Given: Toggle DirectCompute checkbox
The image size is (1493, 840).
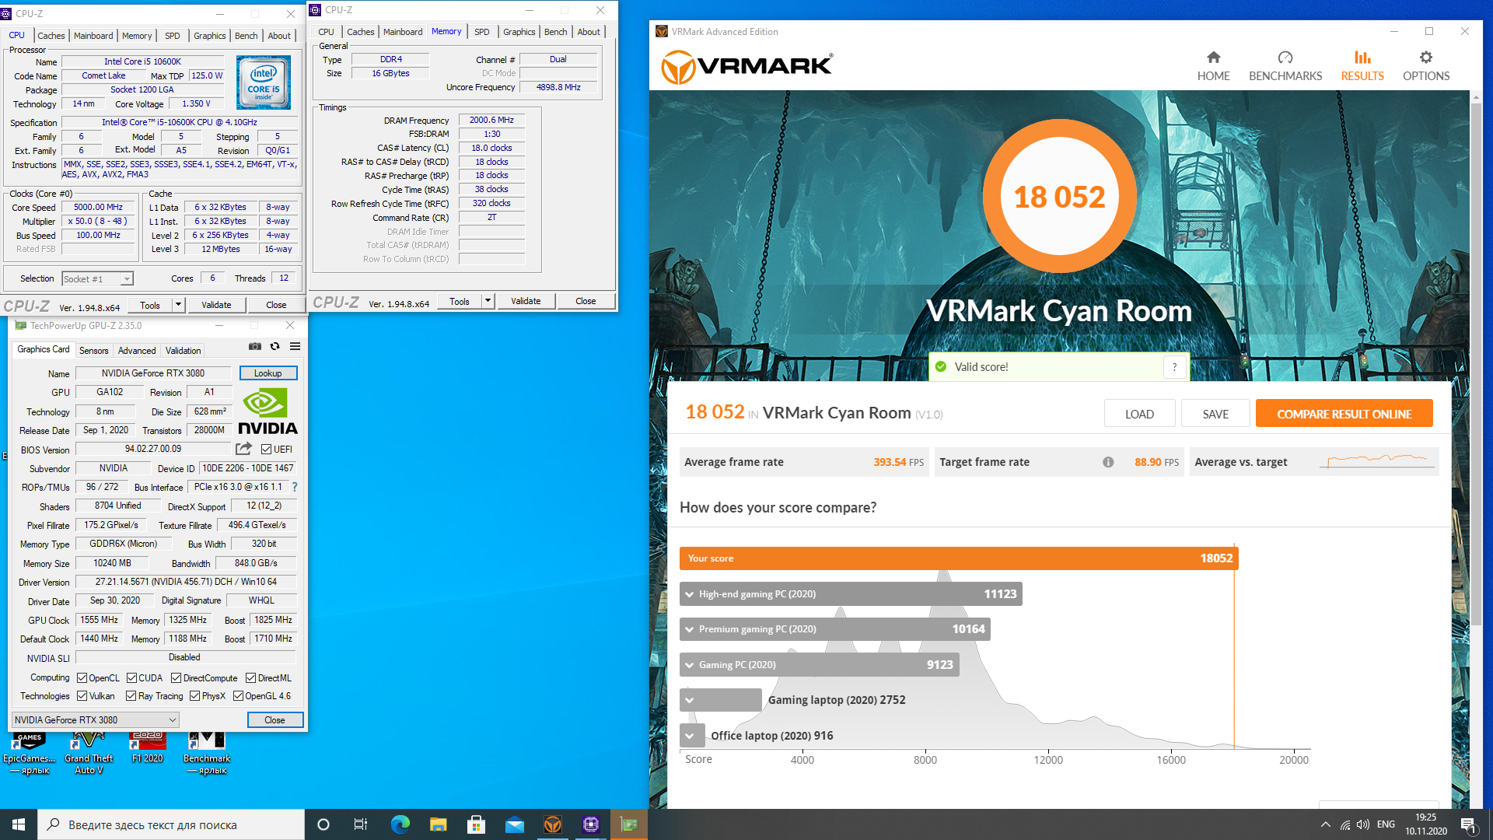Looking at the screenshot, I should tap(176, 678).
